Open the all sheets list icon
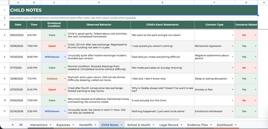 (x=21, y=125)
